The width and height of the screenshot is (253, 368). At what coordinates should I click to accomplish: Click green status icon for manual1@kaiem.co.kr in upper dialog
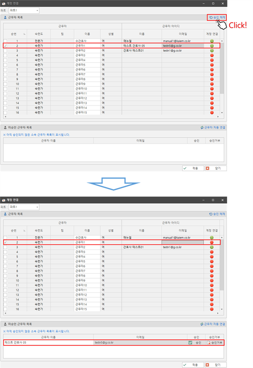tap(212, 41)
